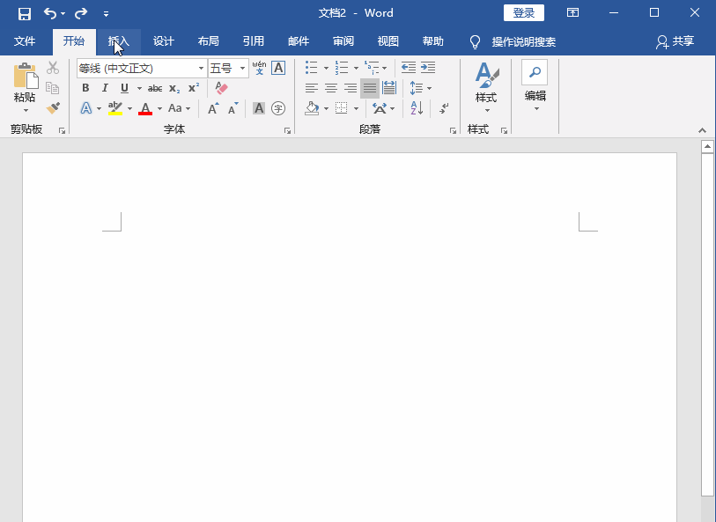Select the yellow text highlight swatch
The image size is (716, 522).
pyautogui.click(x=115, y=108)
